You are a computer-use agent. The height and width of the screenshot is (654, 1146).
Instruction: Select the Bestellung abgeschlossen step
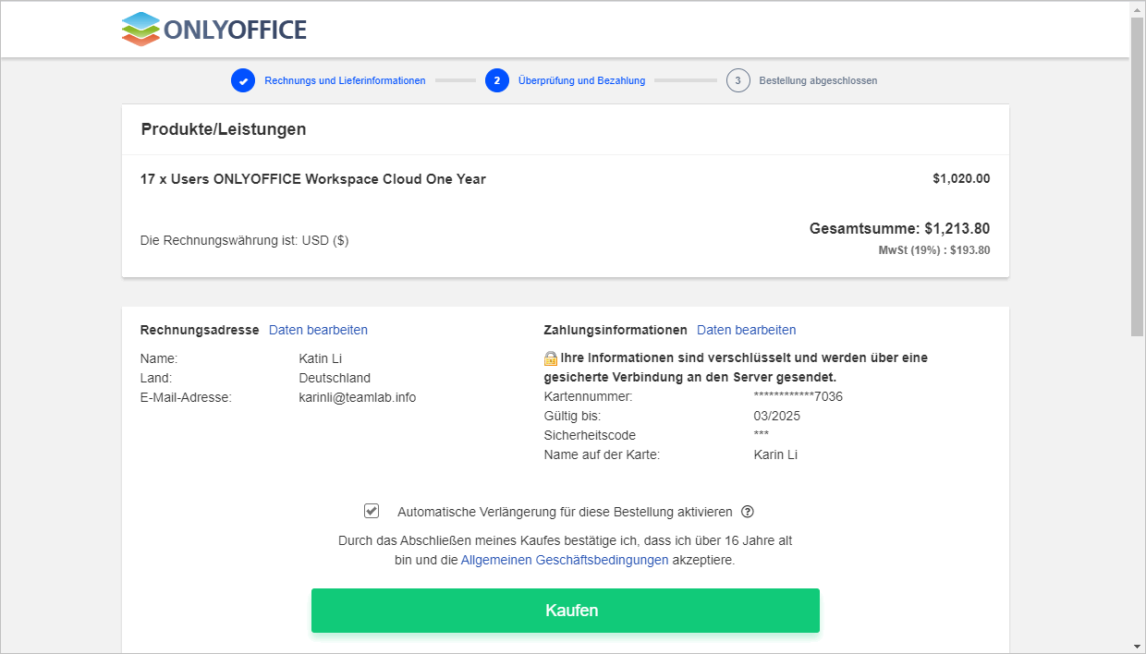pos(818,80)
